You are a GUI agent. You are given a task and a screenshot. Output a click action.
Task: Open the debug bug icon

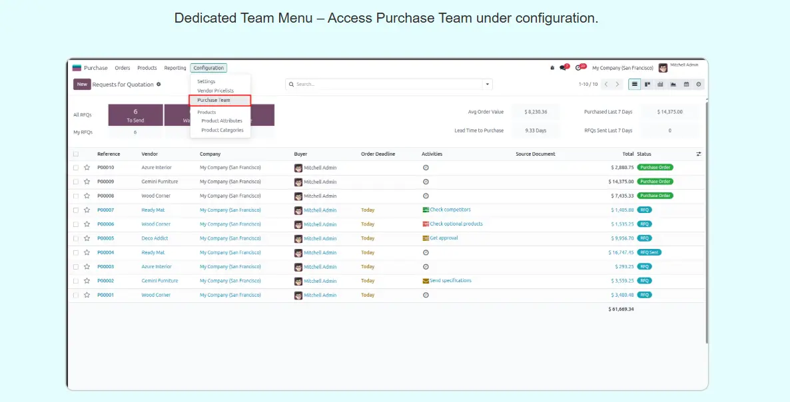(552, 68)
